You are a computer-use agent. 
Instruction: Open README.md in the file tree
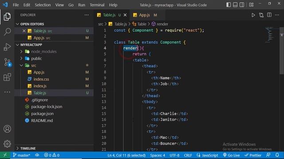(42, 121)
